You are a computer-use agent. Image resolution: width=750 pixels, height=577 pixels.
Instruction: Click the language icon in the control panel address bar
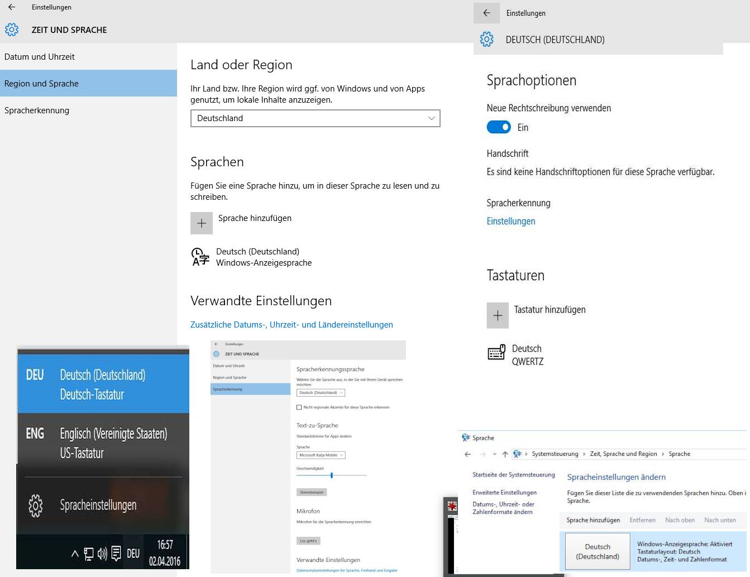point(518,454)
